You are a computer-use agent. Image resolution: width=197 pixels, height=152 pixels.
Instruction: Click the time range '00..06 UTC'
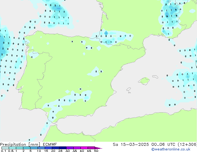(x=163, y=145)
